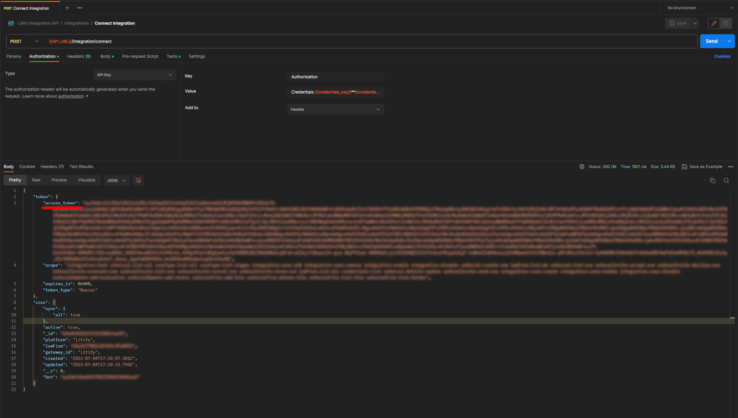Open the tab options ellipsis menu
This screenshot has height=418, width=738.
(80, 8)
